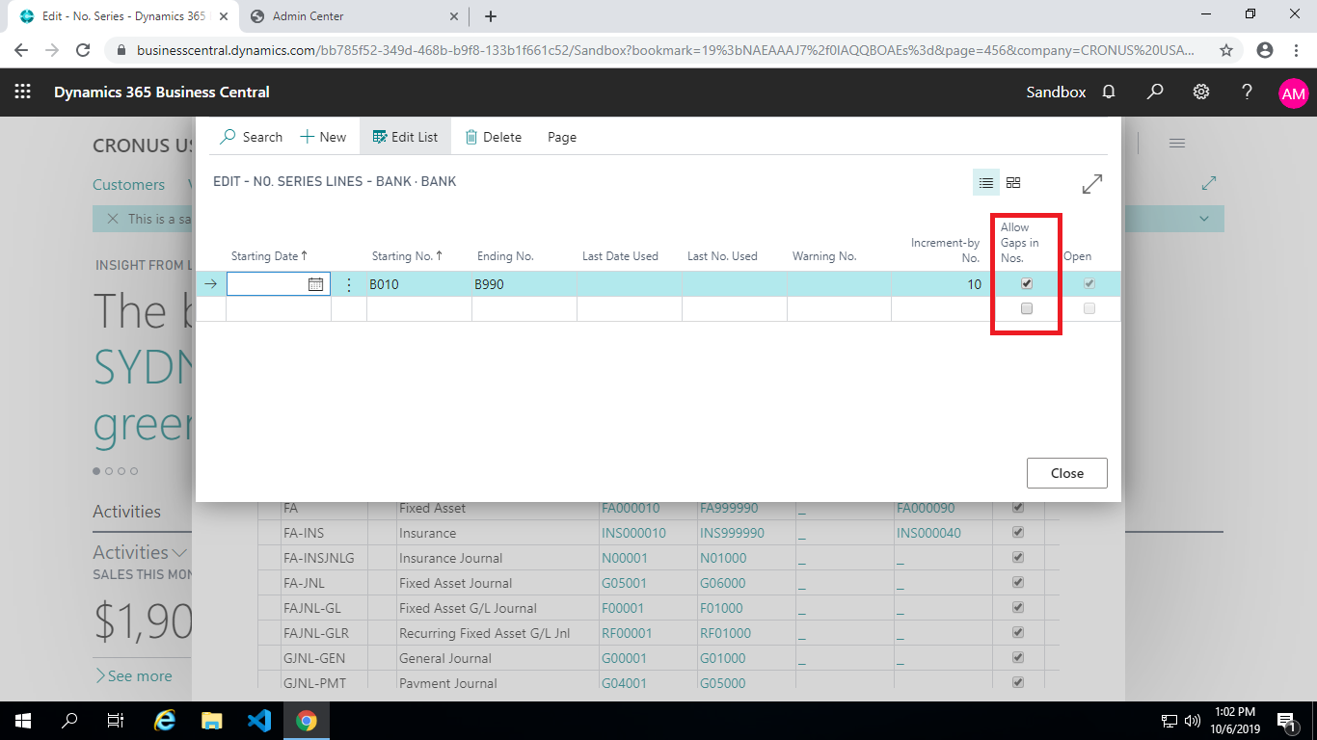Image resolution: width=1317 pixels, height=740 pixels.
Task: Open calendar picker in Starting Date field
Action: click(315, 284)
